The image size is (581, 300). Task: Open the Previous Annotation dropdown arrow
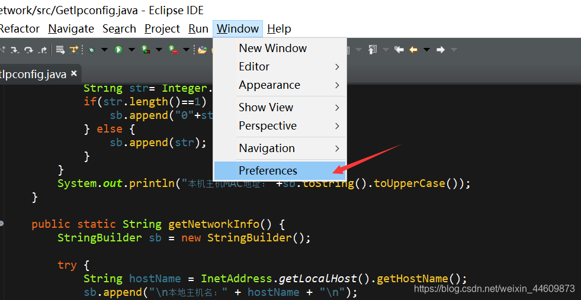click(386, 50)
